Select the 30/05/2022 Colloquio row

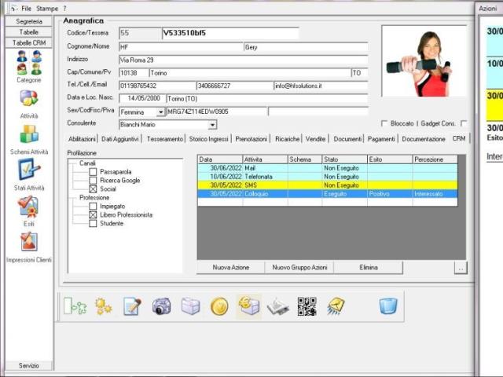[328, 194]
